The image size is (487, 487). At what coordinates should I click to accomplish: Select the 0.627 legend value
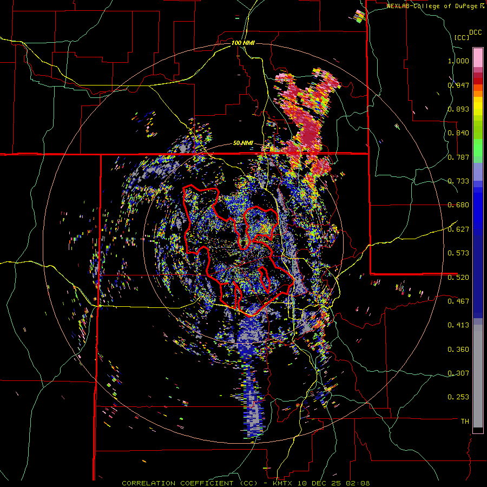458,229
